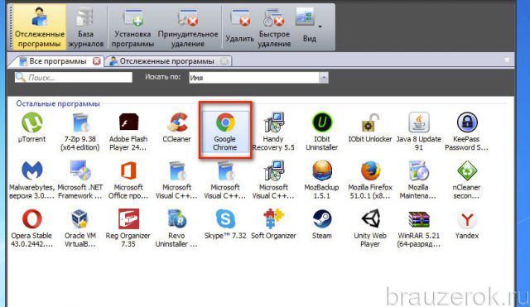Select Oracle VM VirtualBox icon
530x307 pixels.
(x=80, y=218)
